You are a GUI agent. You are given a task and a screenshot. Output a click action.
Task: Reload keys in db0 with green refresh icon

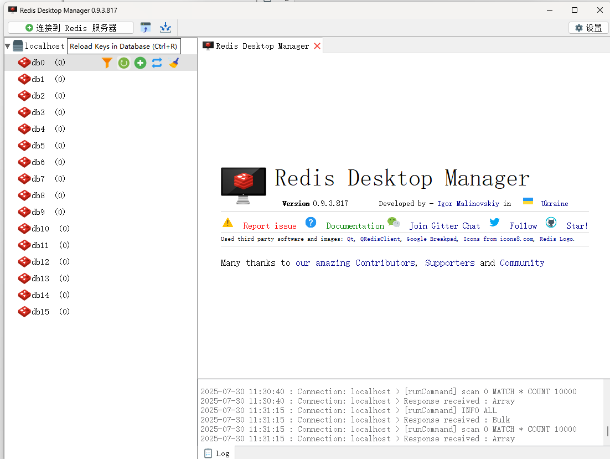123,63
